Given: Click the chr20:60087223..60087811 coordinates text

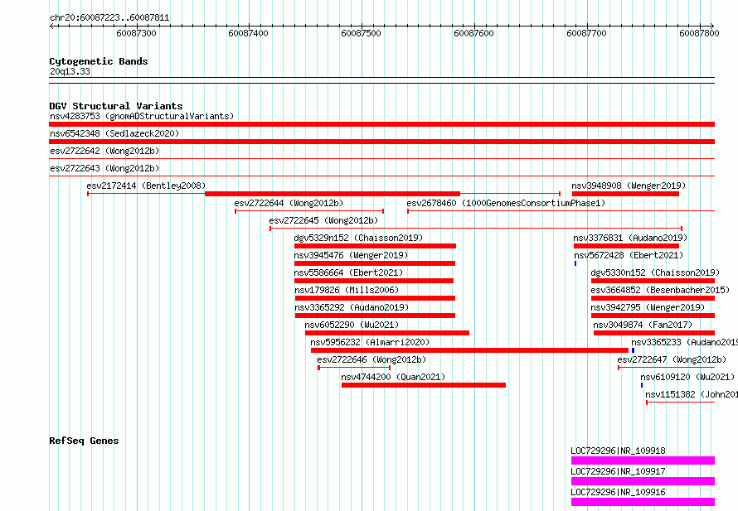Looking at the screenshot, I should tap(109, 18).
